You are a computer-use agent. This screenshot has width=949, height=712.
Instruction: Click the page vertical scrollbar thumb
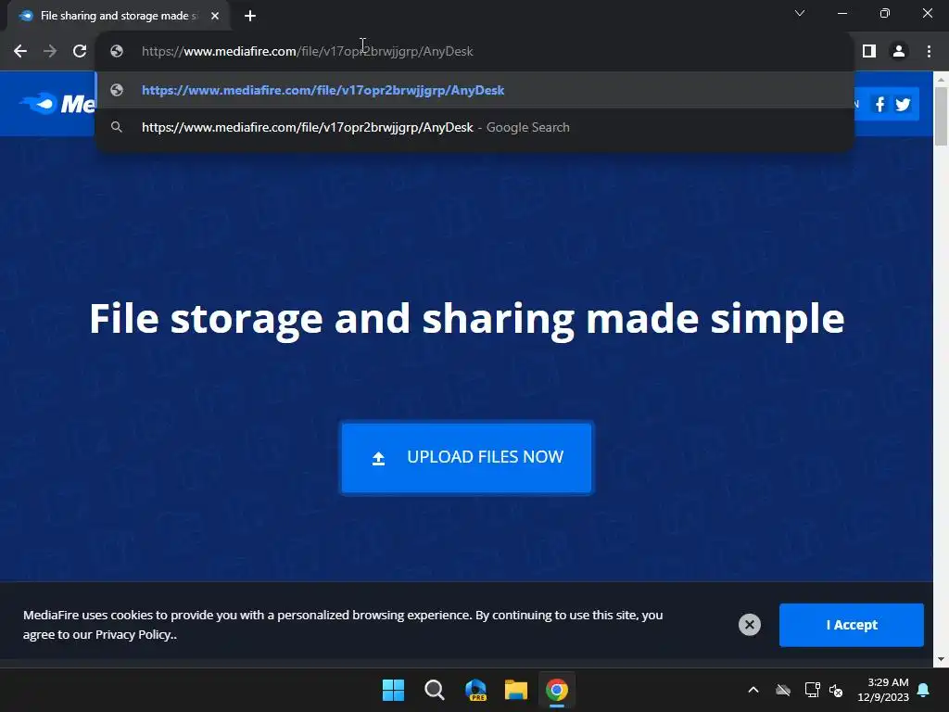pos(941,116)
